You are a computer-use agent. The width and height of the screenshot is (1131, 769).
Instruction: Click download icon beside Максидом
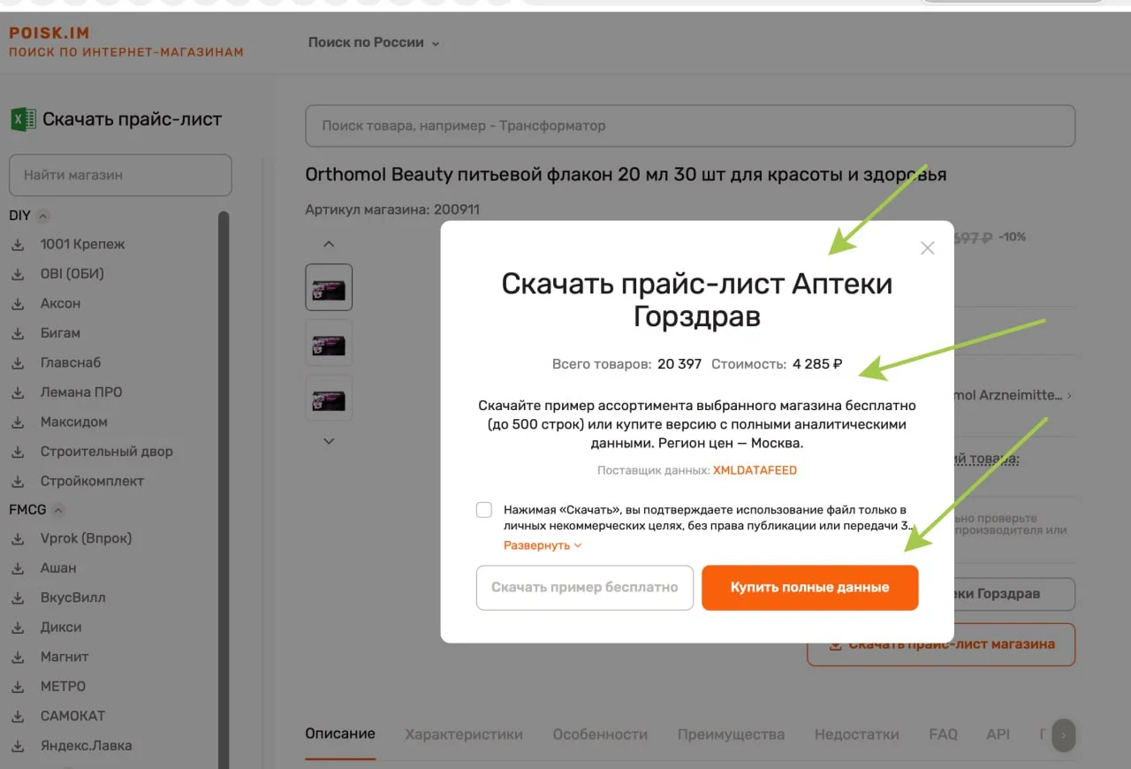(x=18, y=423)
